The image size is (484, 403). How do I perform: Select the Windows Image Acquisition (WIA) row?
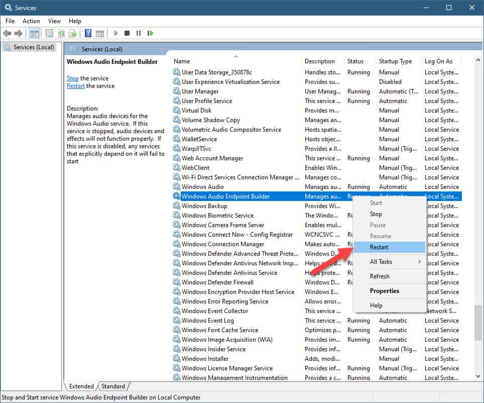pos(317,340)
